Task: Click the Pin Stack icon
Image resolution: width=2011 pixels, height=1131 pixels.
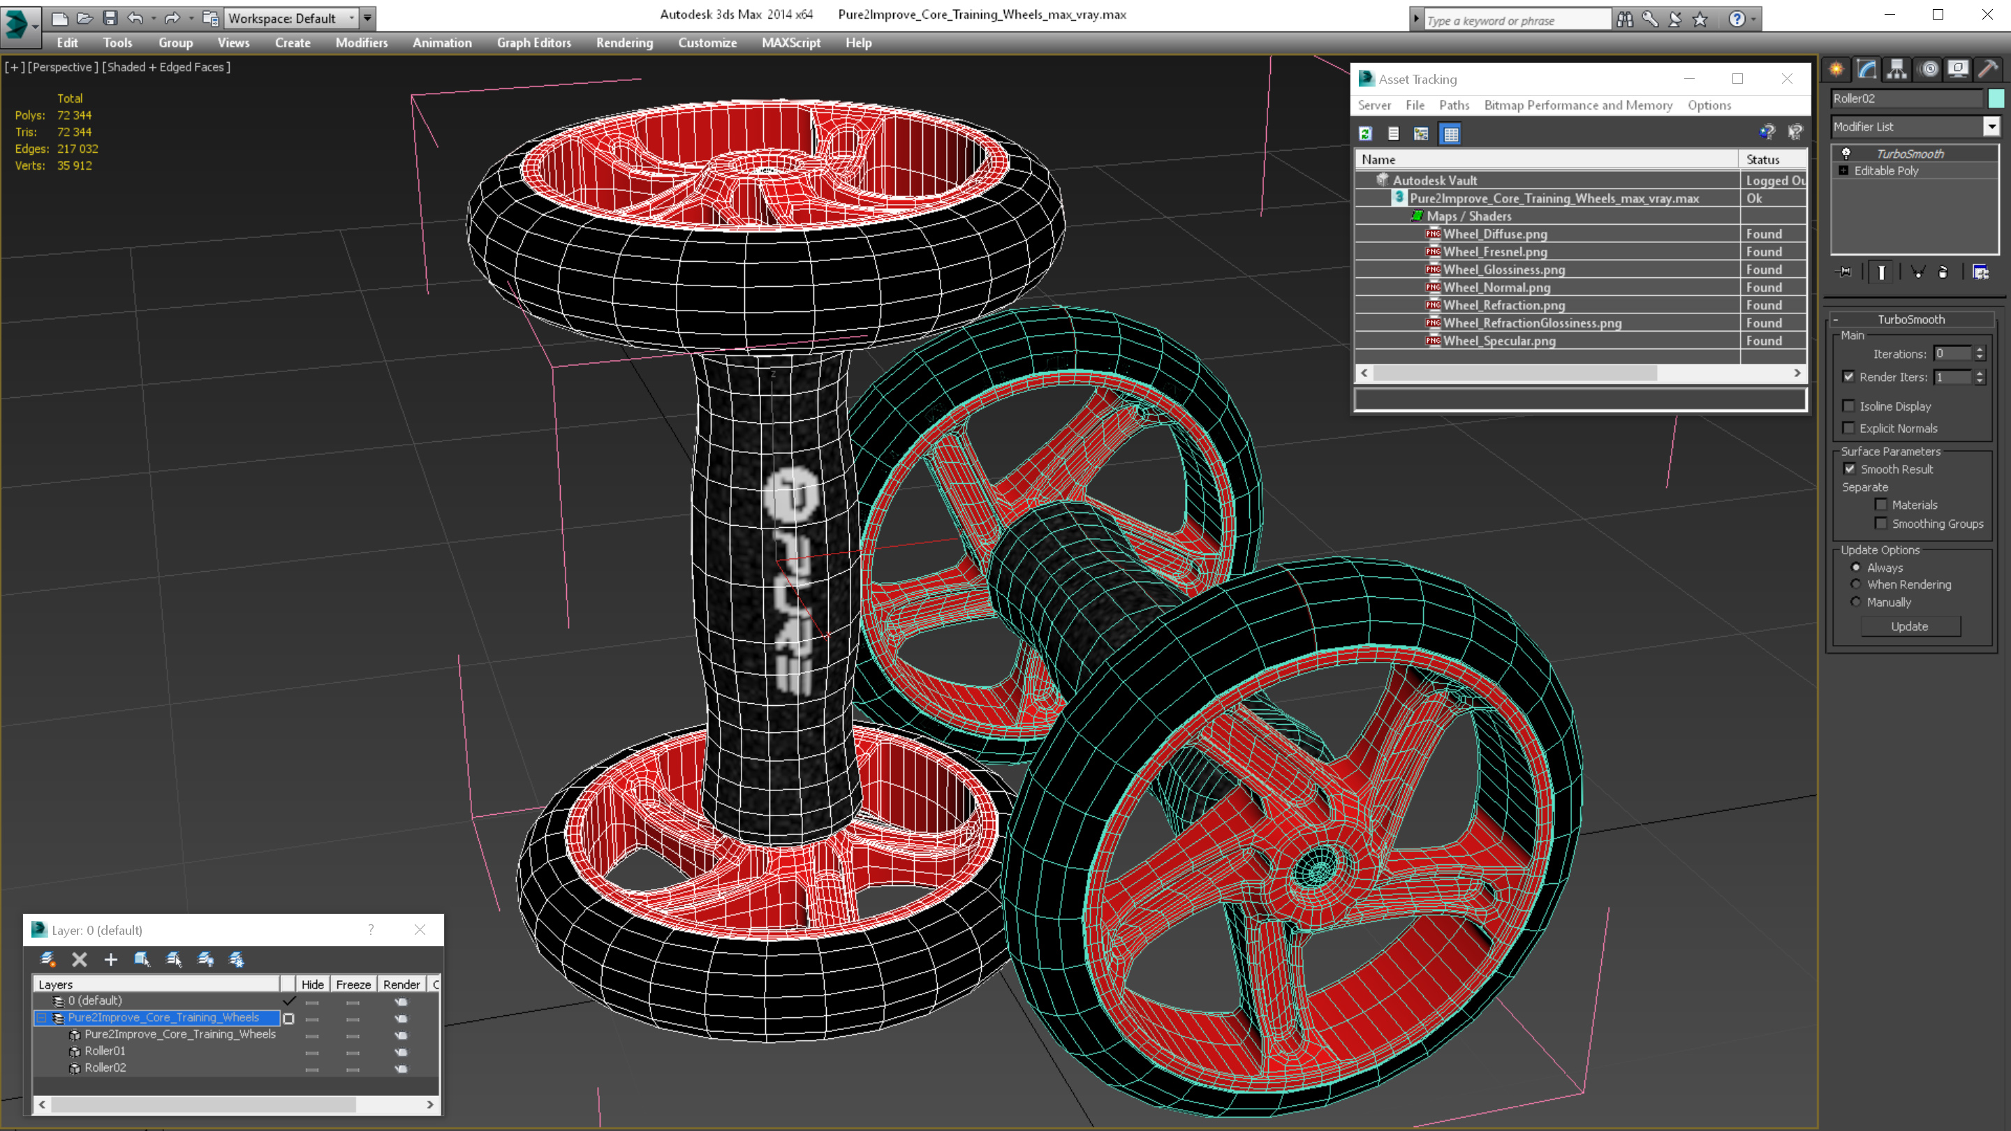Action: pos(1845,272)
